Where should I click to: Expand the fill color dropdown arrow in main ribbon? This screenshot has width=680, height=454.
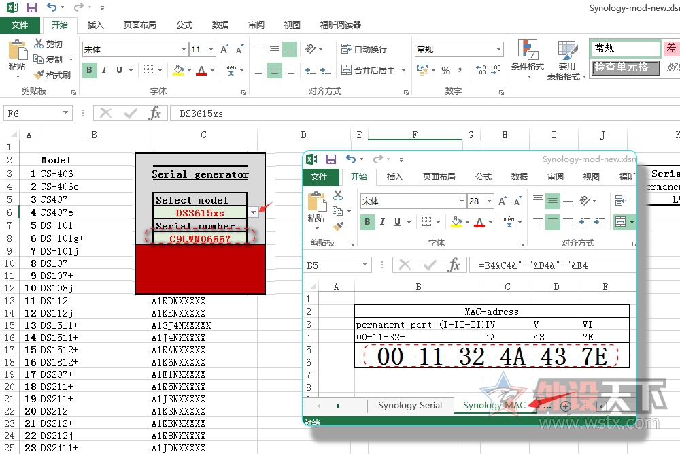pos(189,70)
